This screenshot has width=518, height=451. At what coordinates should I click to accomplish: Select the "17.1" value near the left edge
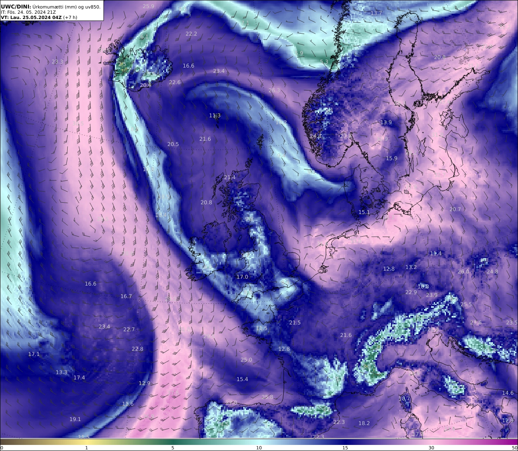(x=34, y=354)
